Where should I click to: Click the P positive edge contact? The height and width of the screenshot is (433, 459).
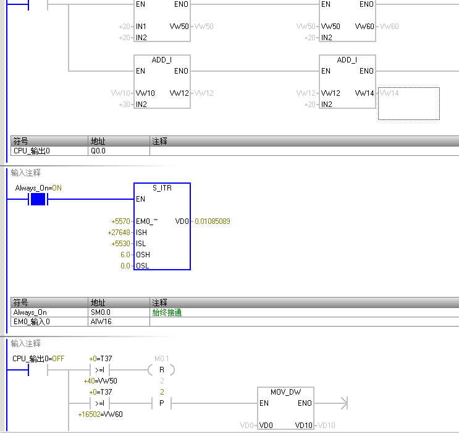(162, 403)
